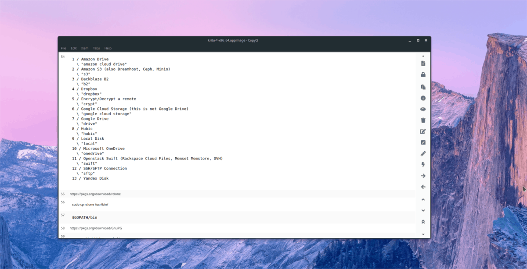Image resolution: width=527 pixels, height=269 pixels.
Task: Trigger an action using the lightning icon
Action: [423, 164]
